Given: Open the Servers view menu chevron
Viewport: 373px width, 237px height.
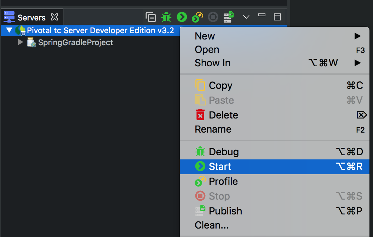Looking at the screenshot, I should point(246,17).
